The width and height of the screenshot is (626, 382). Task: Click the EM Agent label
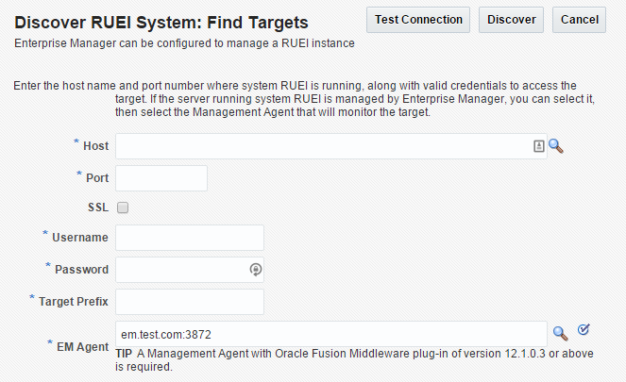click(82, 347)
